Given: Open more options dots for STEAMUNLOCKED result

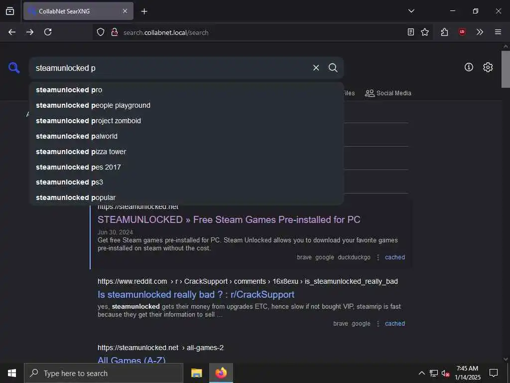Looking at the screenshot, I should pos(378,257).
